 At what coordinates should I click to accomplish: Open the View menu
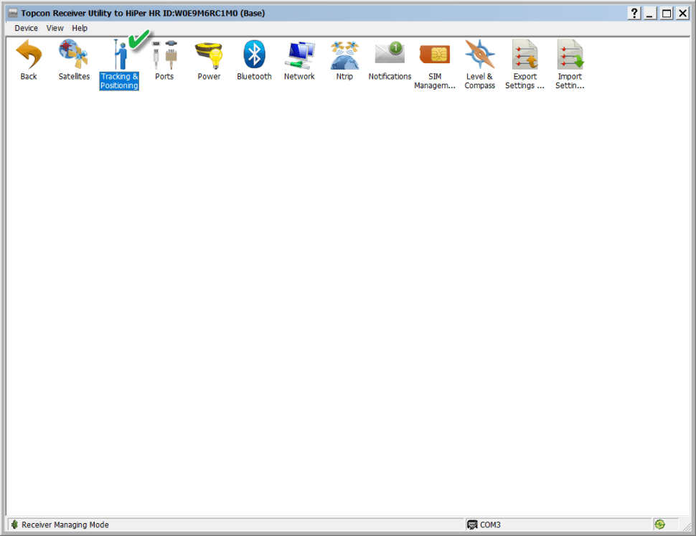[55, 29]
